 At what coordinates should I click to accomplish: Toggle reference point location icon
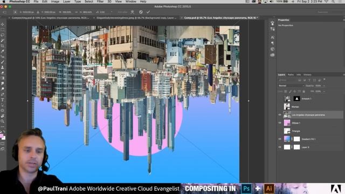click(15, 12)
